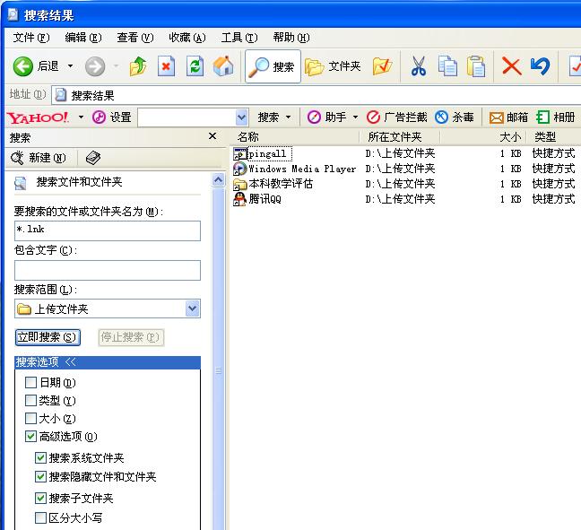Toggle the 文件夹 folders toolbar button

point(333,66)
